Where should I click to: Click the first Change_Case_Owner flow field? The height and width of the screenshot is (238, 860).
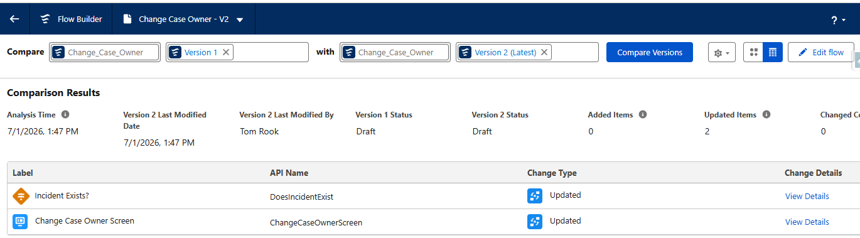[105, 52]
